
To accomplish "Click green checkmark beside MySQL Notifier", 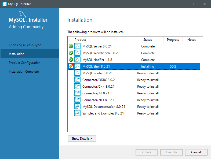I will [x=71, y=60].
